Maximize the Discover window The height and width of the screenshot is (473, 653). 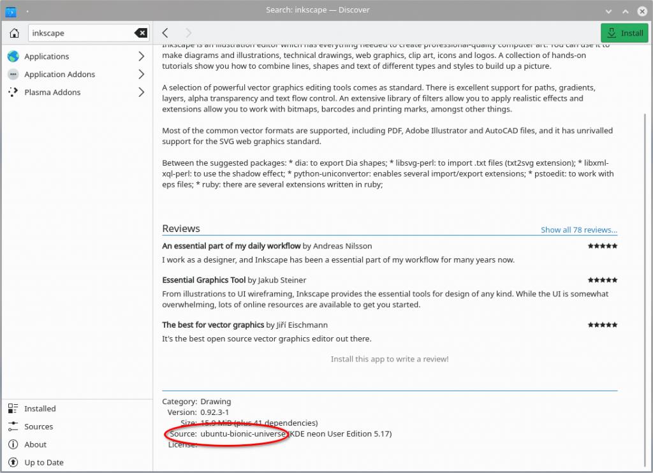tap(626, 11)
